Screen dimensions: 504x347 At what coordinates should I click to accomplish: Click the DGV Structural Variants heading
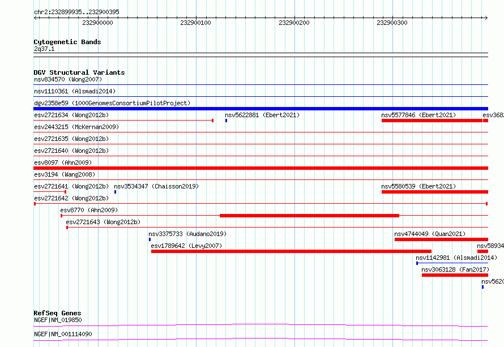(x=79, y=72)
